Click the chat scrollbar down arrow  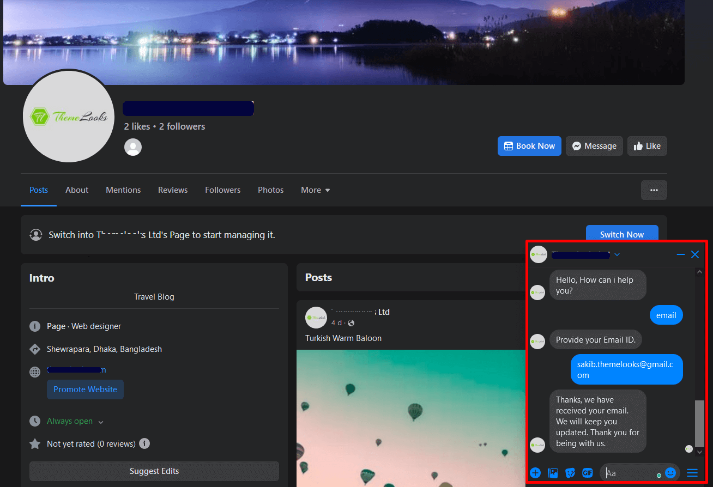tap(700, 452)
